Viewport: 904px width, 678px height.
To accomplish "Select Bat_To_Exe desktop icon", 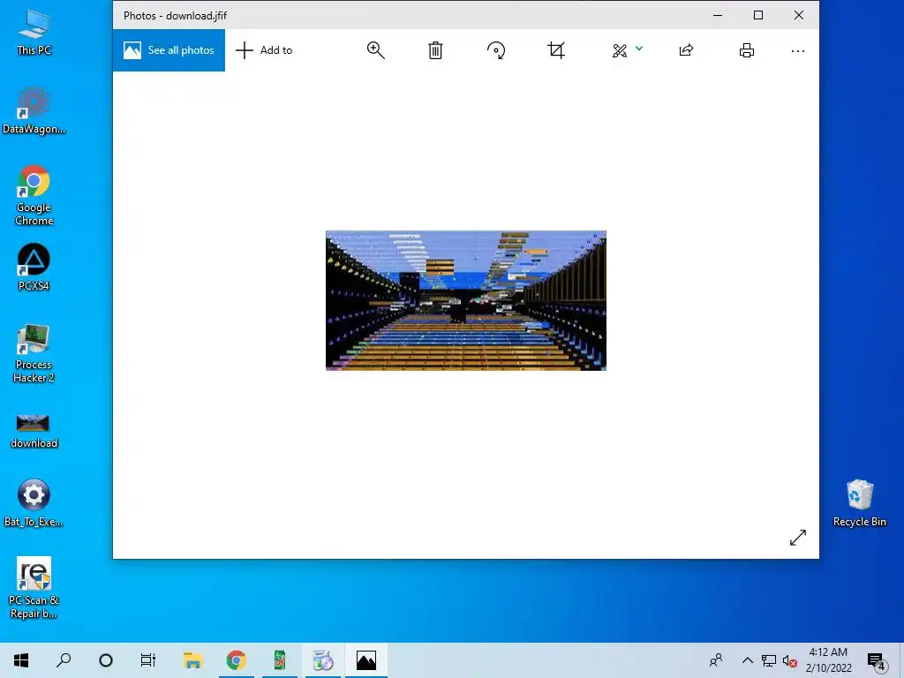I will click(34, 502).
